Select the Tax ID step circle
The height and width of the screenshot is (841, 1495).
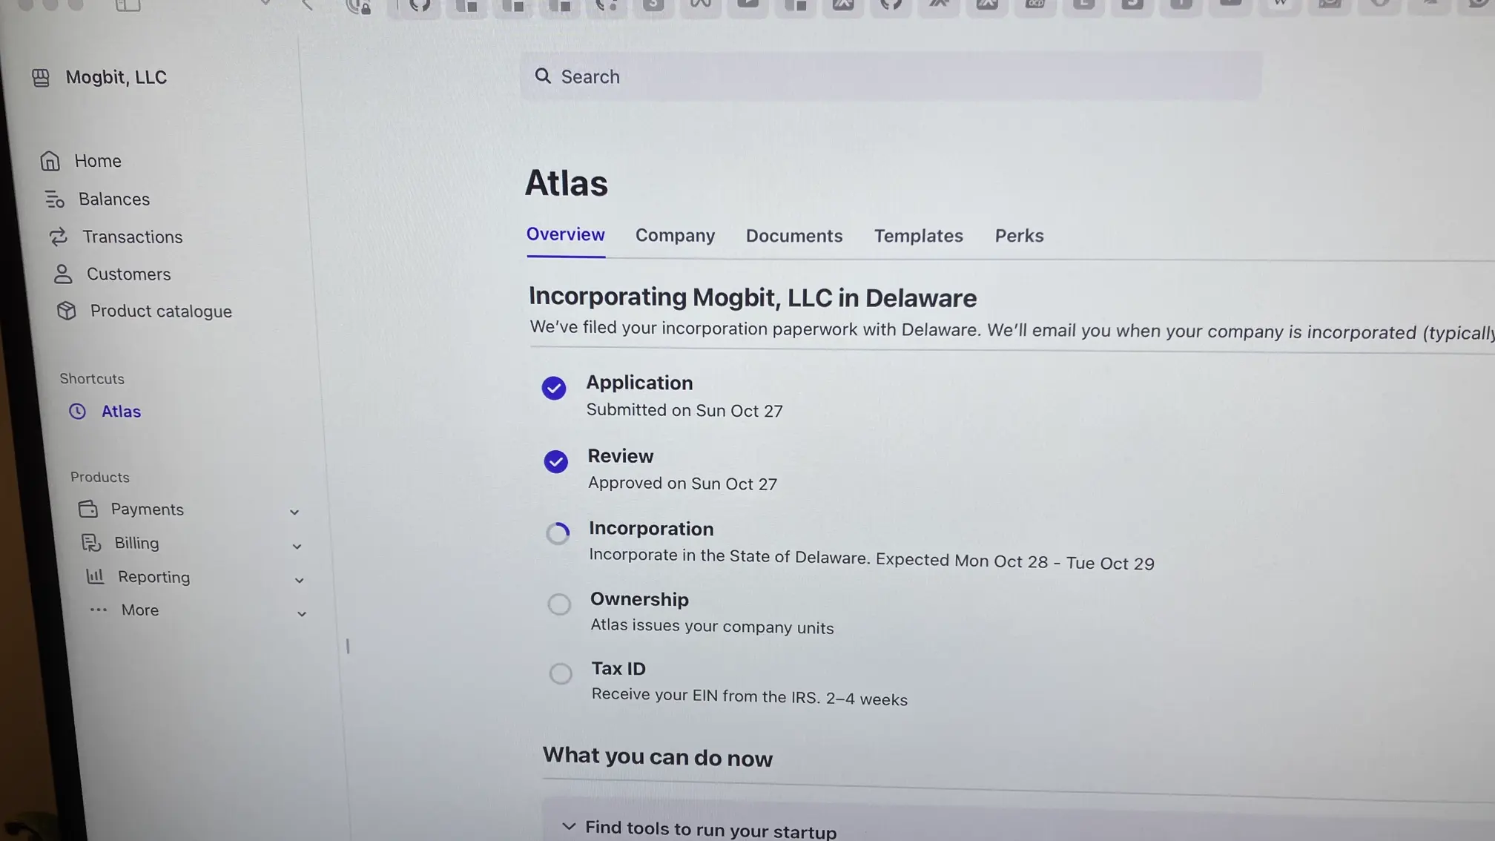point(560,673)
